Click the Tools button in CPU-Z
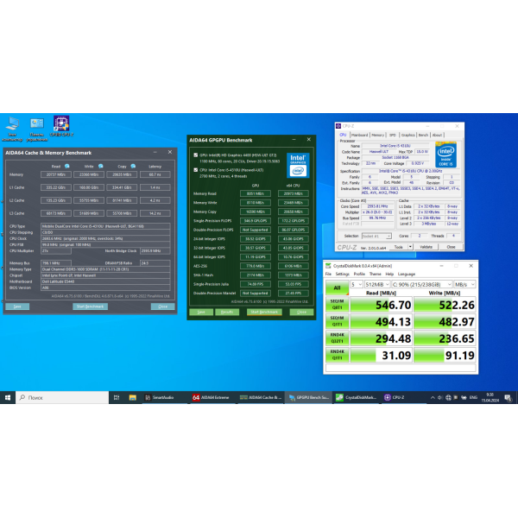 coord(398,247)
